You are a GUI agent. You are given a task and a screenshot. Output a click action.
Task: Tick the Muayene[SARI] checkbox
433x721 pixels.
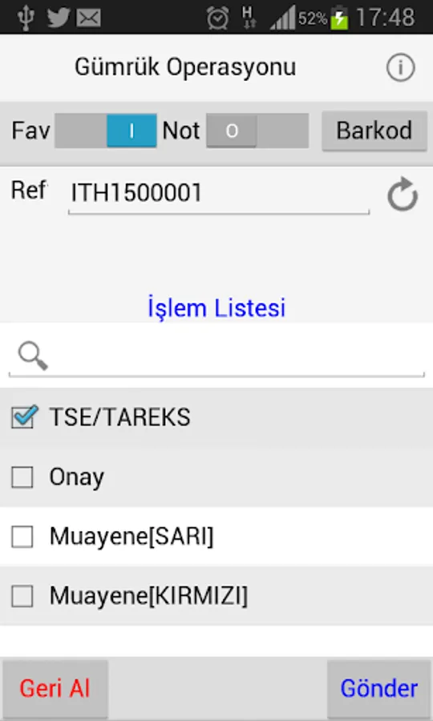pos(22,537)
